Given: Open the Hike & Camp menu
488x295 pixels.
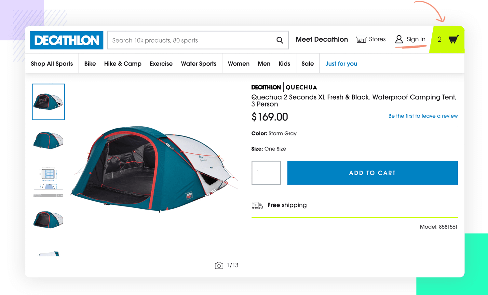Looking at the screenshot, I should pyautogui.click(x=123, y=64).
